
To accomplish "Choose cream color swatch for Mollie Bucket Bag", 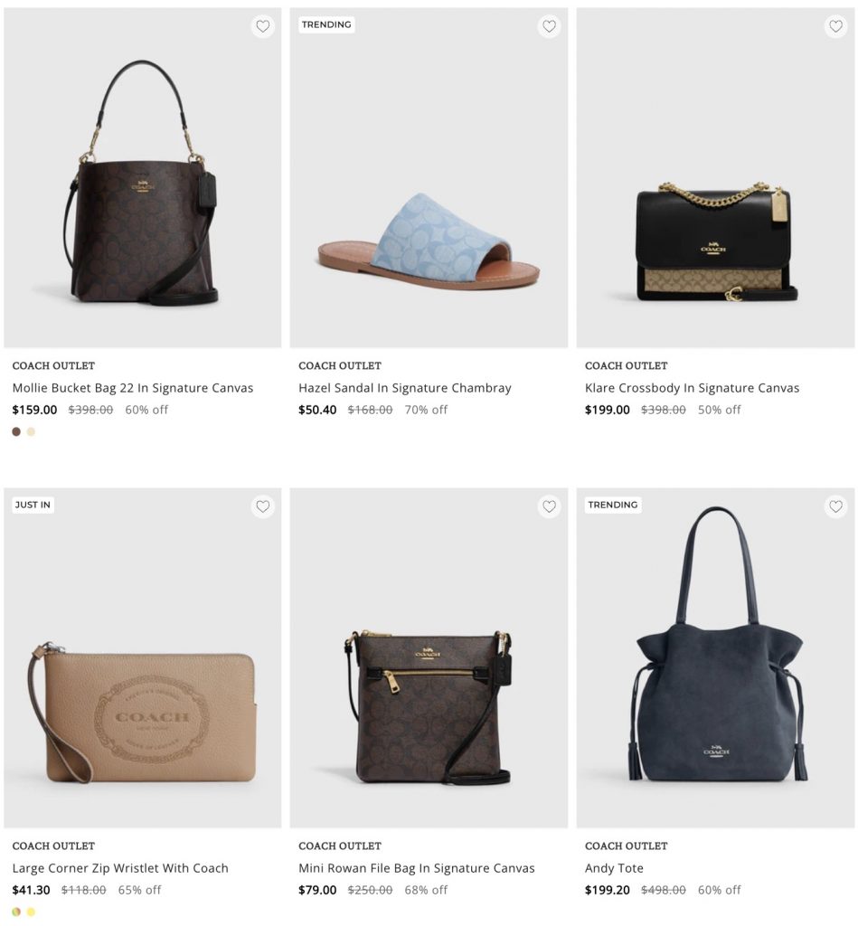I will 31,431.
